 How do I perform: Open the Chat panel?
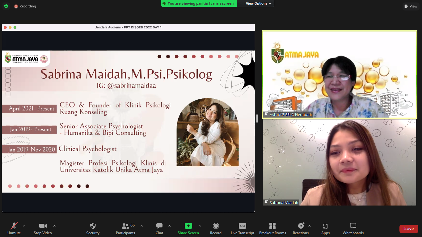tap(159, 228)
